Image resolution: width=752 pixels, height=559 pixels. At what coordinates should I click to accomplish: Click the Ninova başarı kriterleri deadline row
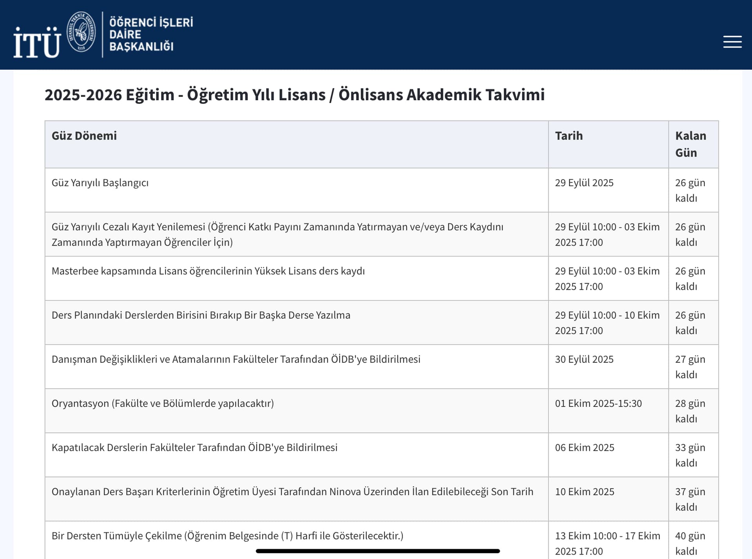[293, 491]
